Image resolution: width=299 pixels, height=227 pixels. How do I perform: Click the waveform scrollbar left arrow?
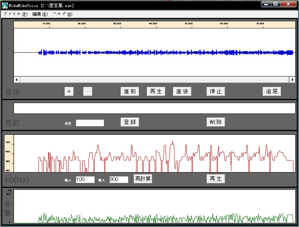coord(17,80)
